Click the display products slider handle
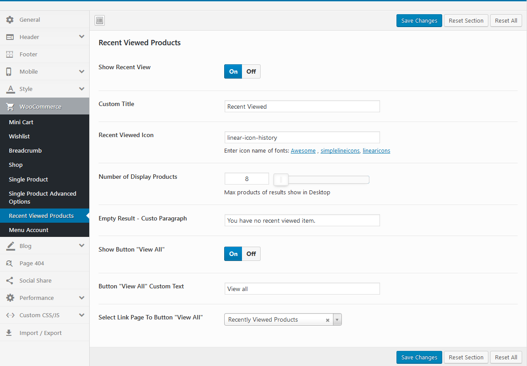The image size is (527, 366). pos(281,180)
